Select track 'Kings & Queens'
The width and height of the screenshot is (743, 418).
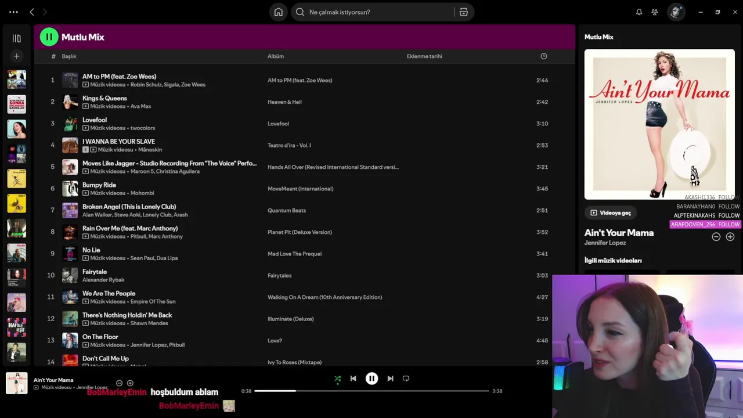tap(104, 98)
